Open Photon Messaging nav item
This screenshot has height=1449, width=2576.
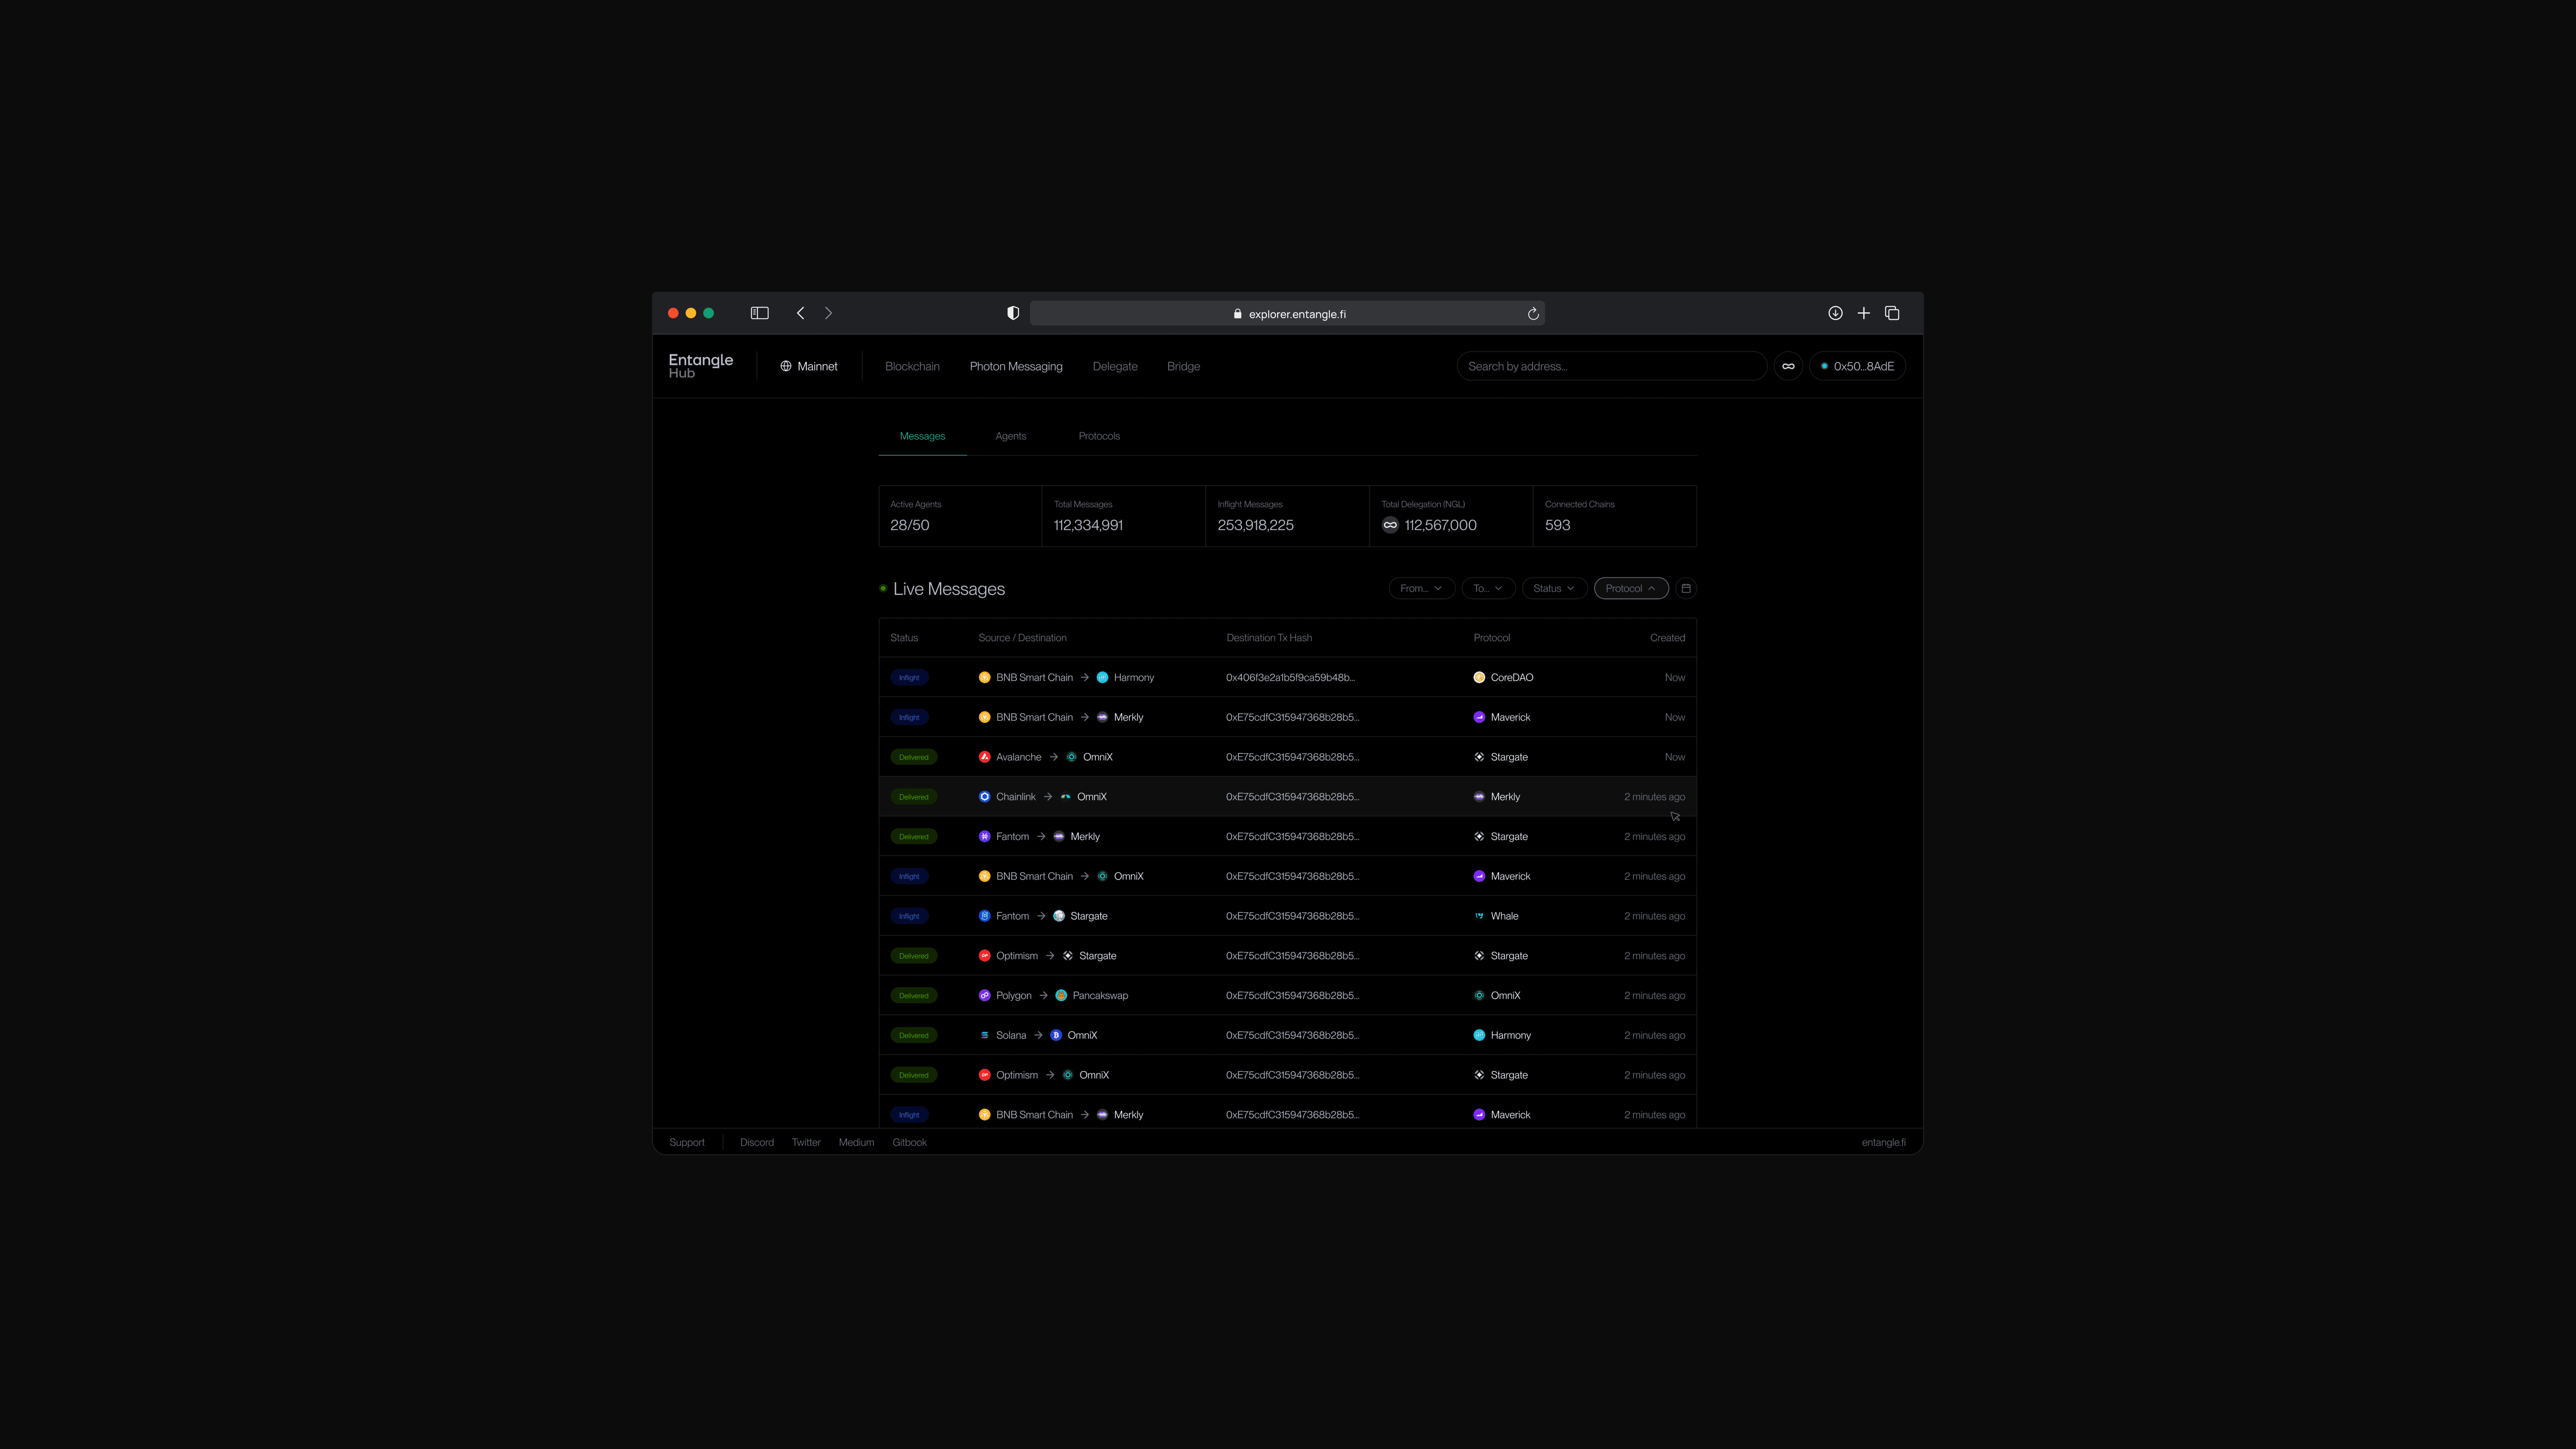pyautogui.click(x=1016, y=366)
